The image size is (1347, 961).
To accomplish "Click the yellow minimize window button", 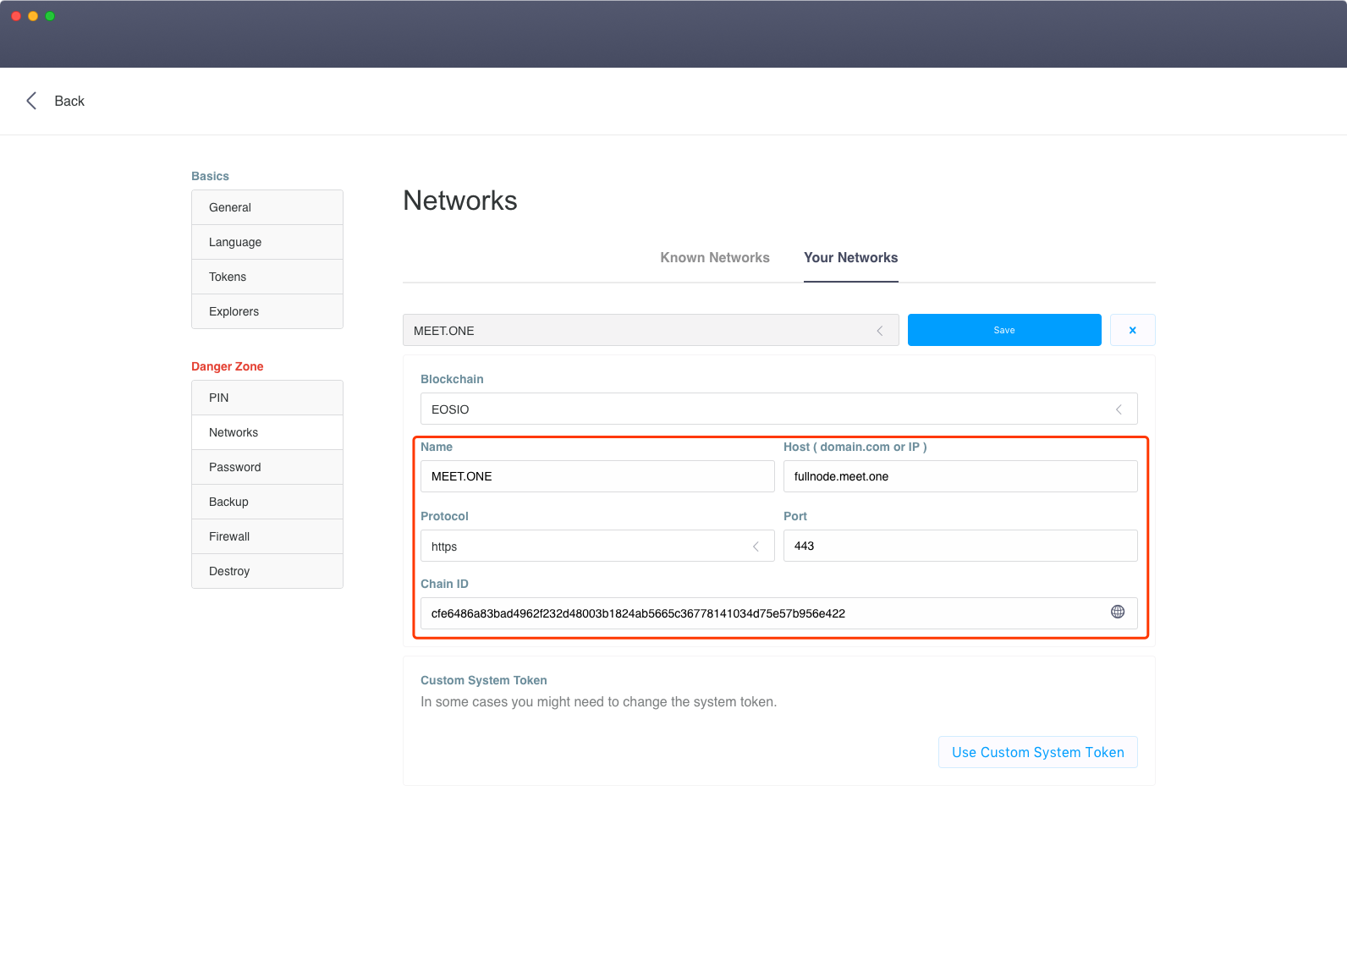I will tap(33, 16).
